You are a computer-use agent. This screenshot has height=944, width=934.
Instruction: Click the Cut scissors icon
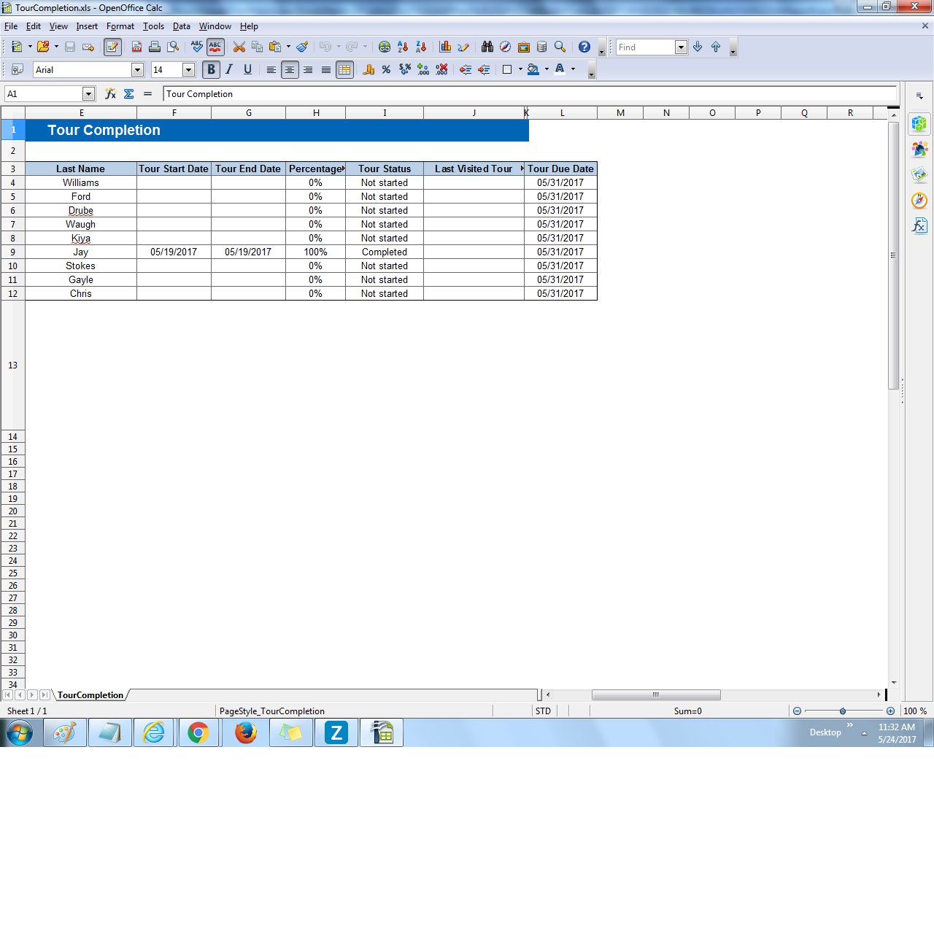(239, 47)
